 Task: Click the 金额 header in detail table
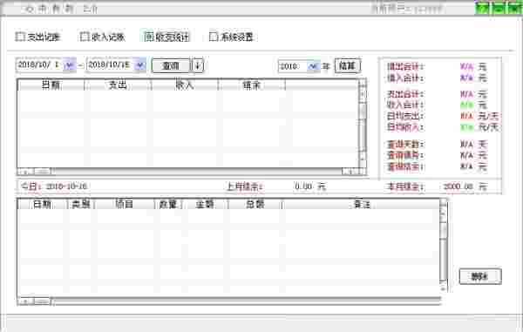(x=205, y=204)
